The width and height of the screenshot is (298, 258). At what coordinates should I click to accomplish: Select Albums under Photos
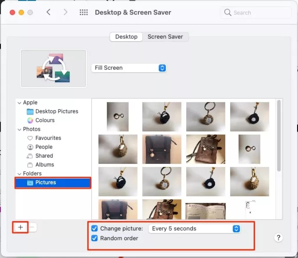(x=44, y=165)
